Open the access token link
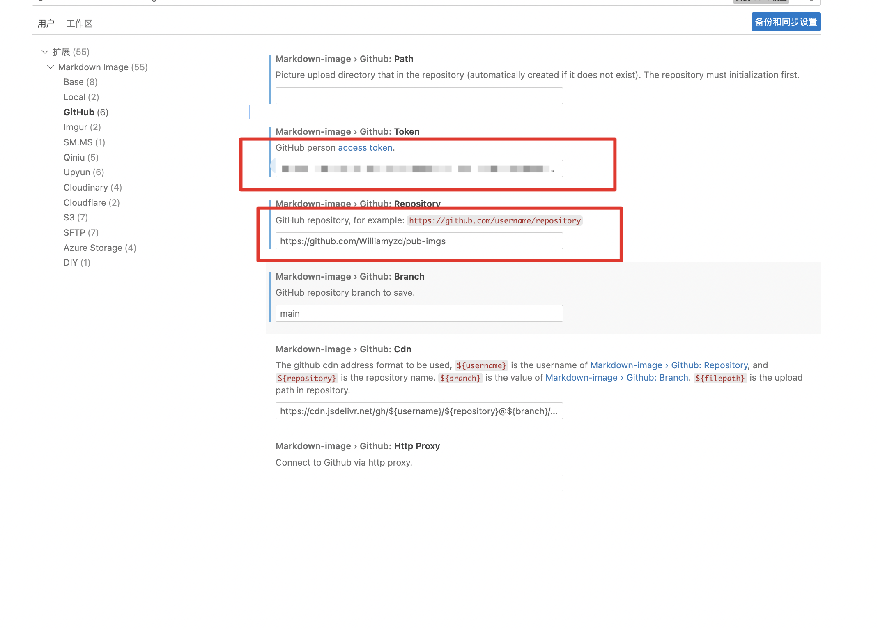The height and width of the screenshot is (629, 878). point(365,147)
